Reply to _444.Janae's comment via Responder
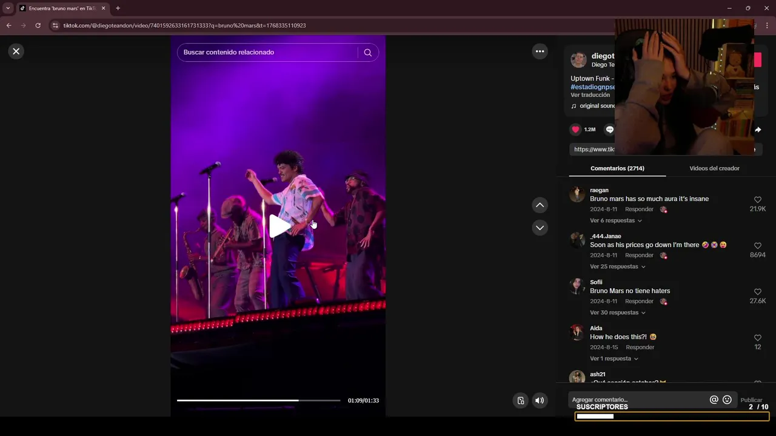 [639, 255]
